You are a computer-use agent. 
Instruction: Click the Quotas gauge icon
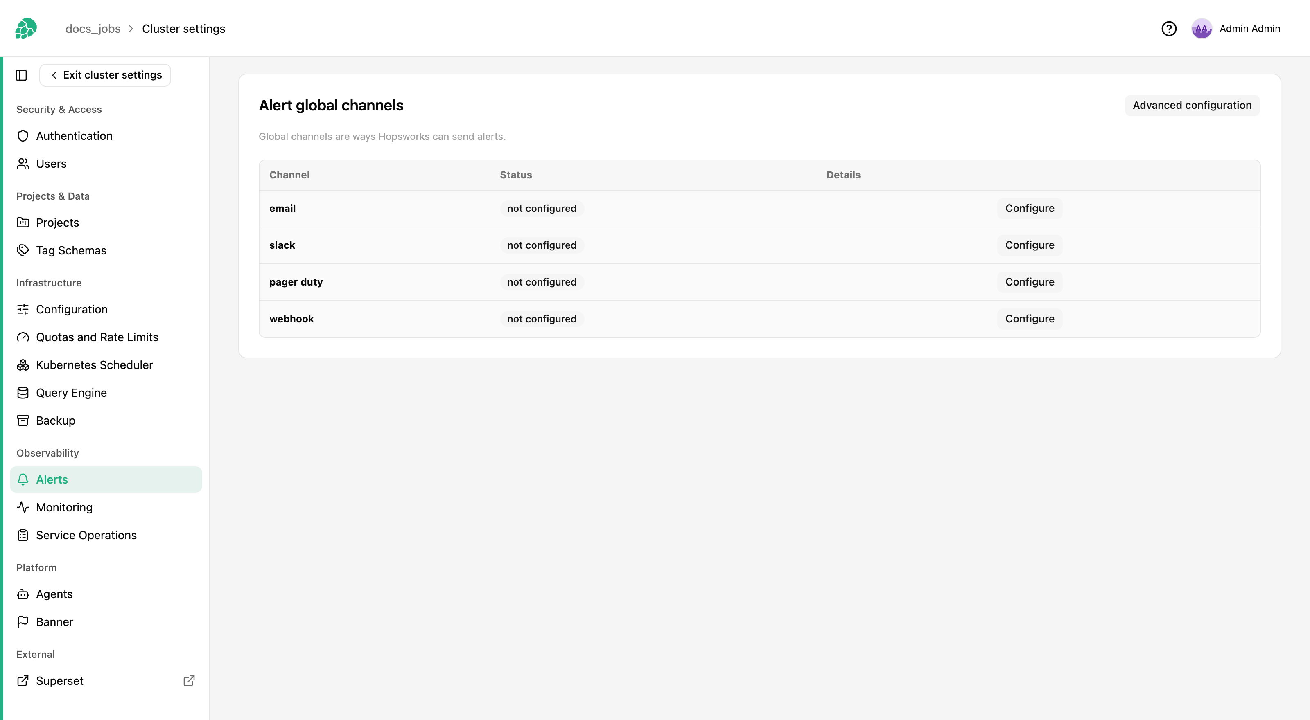23,337
